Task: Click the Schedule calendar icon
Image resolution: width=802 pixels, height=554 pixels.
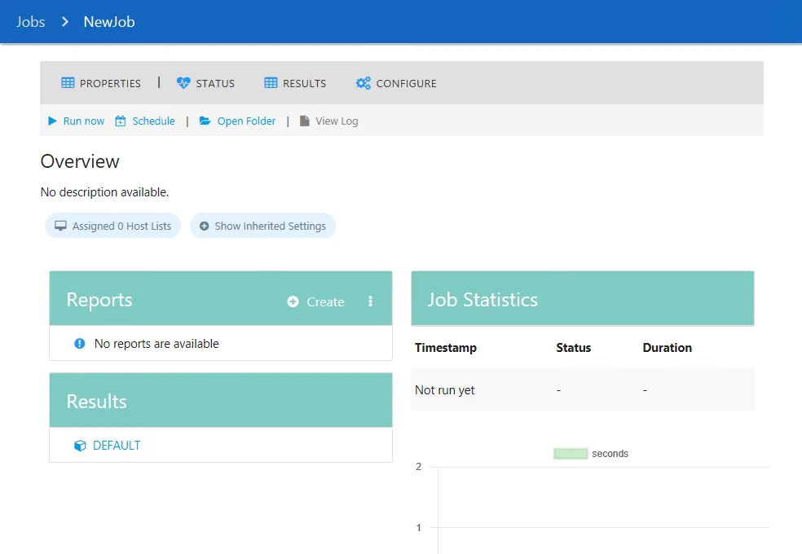Action: coord(120,121)
